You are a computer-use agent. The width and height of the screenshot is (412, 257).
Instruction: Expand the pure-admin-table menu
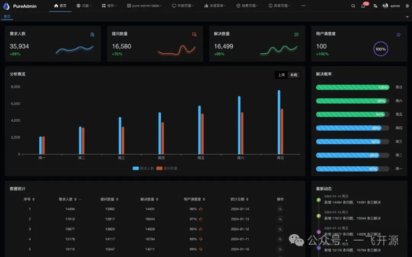(144, 6)
